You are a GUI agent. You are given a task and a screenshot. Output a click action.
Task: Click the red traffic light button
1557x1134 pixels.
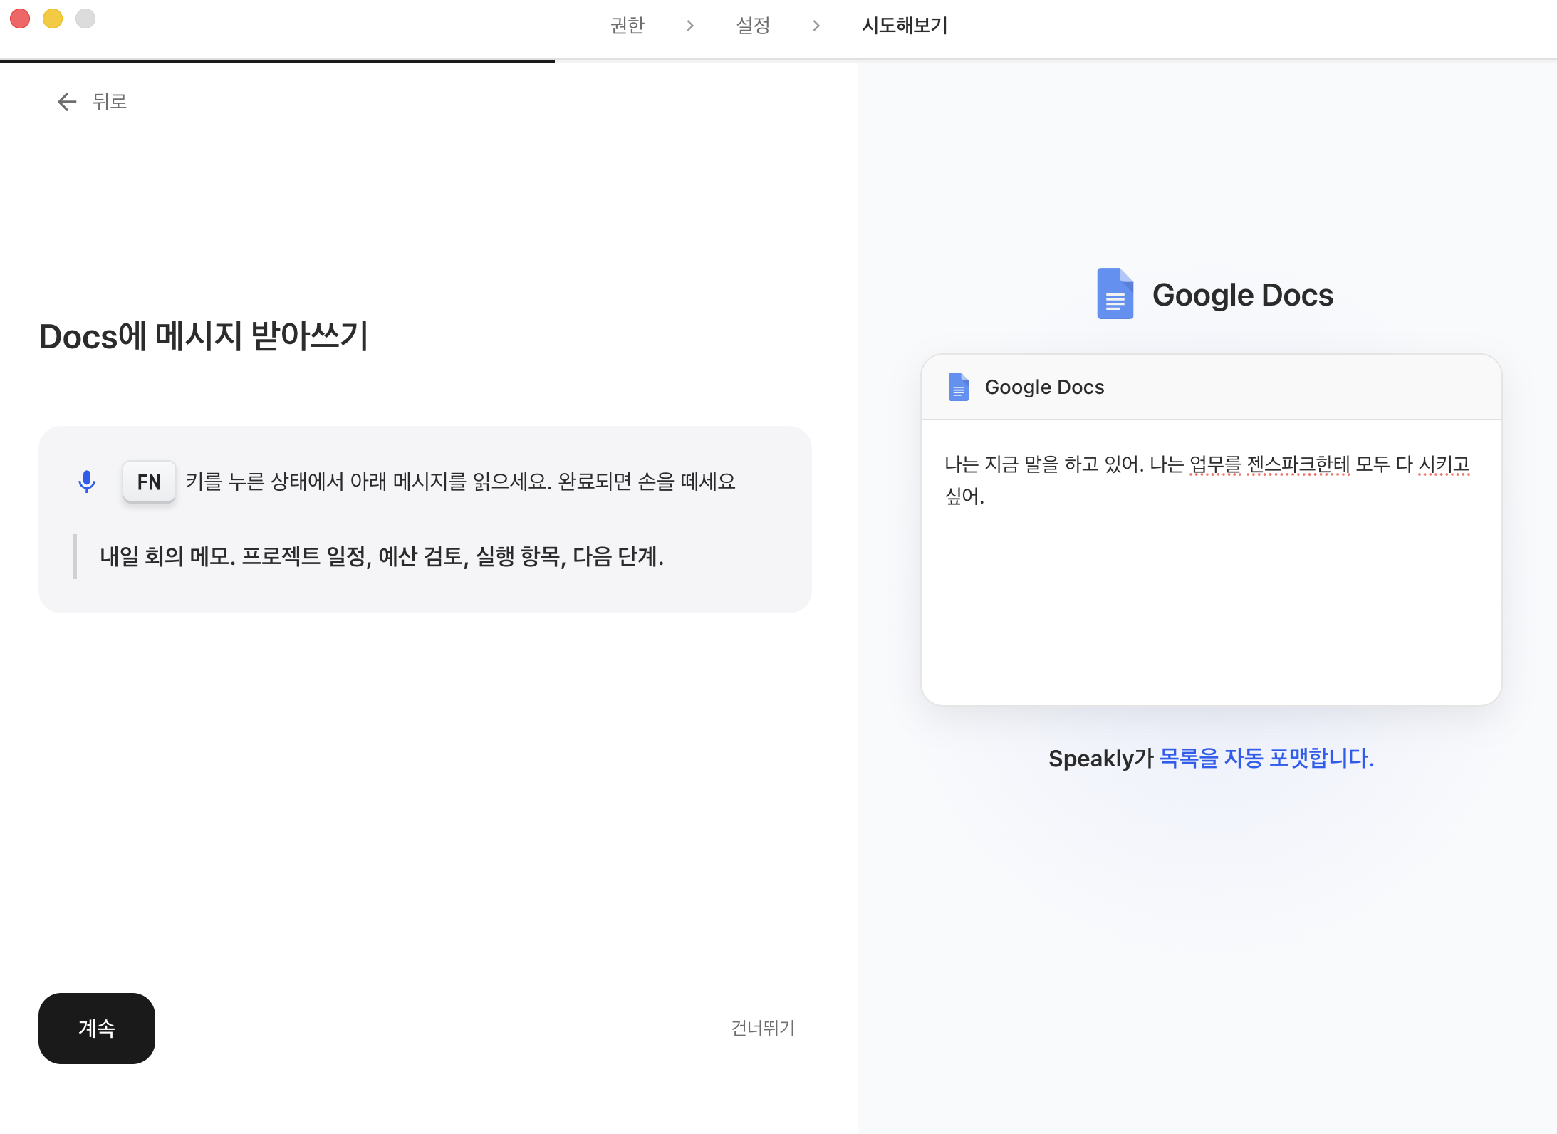pyautogui.click(x=20, y=18)
